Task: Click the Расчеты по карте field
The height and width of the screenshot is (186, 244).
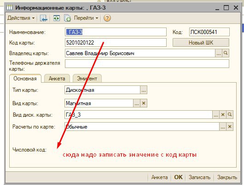Action: point(142,127)
